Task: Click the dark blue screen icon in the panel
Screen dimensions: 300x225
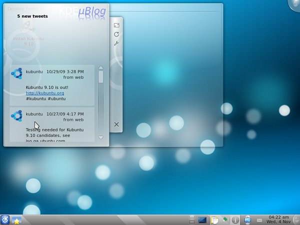Action: click(202, 220)
